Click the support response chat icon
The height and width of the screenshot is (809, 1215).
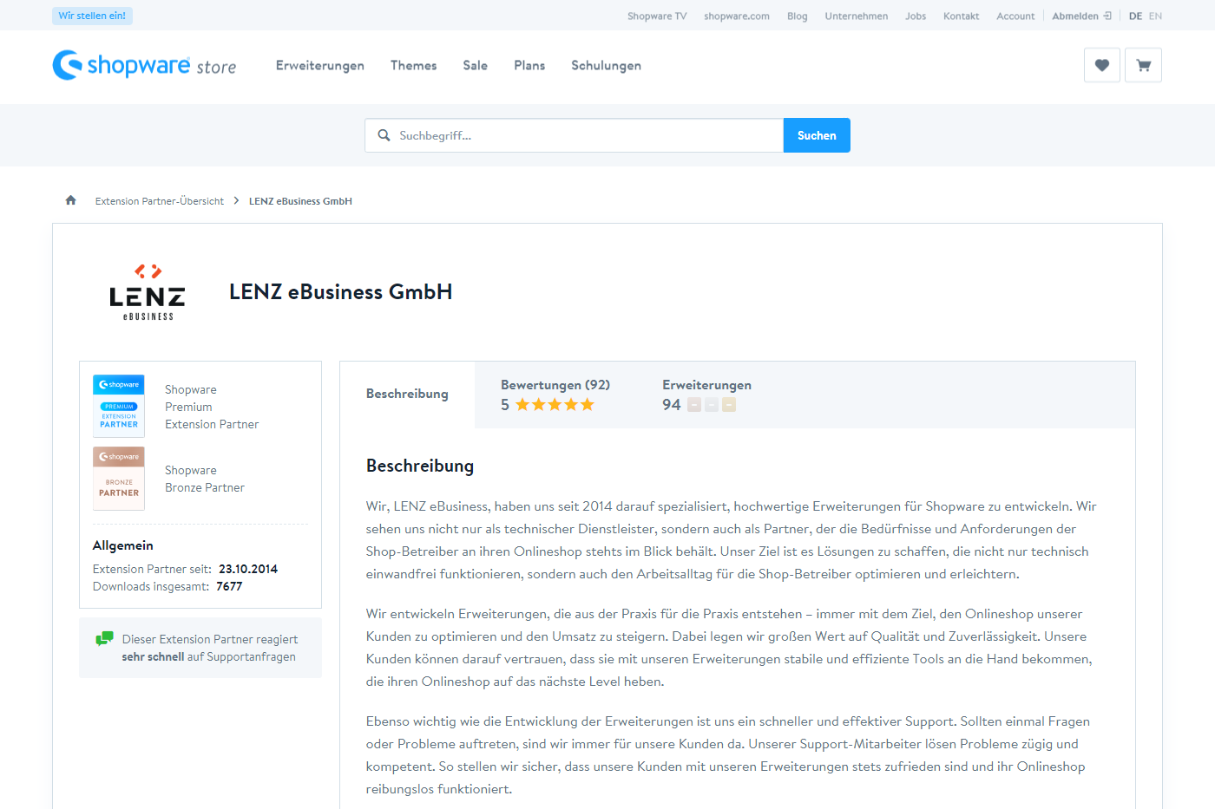coord(104,639)
